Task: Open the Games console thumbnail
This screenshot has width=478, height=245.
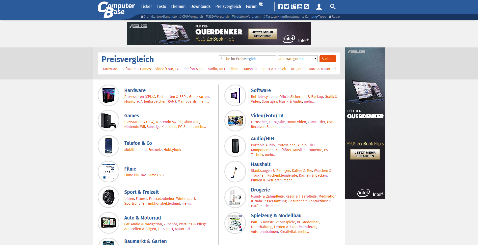Action: (109, 121)
